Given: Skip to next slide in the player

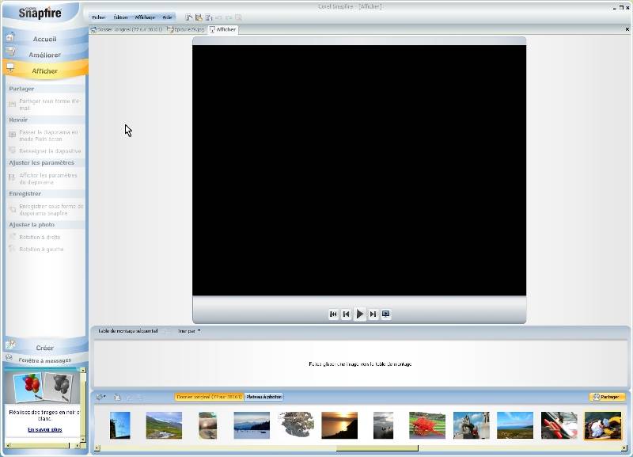Looking at the screenshot, I should pyautogui.click(x=373, y=314).
